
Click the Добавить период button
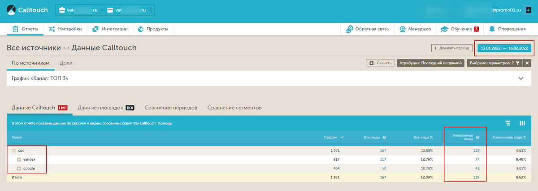pos(451,48)
